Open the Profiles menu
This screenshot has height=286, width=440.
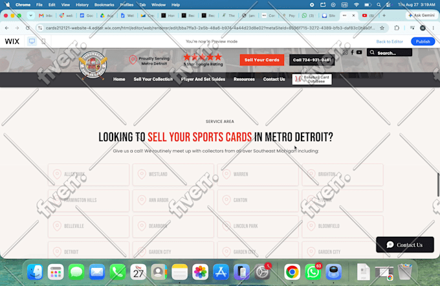click(x=127, y=5)
